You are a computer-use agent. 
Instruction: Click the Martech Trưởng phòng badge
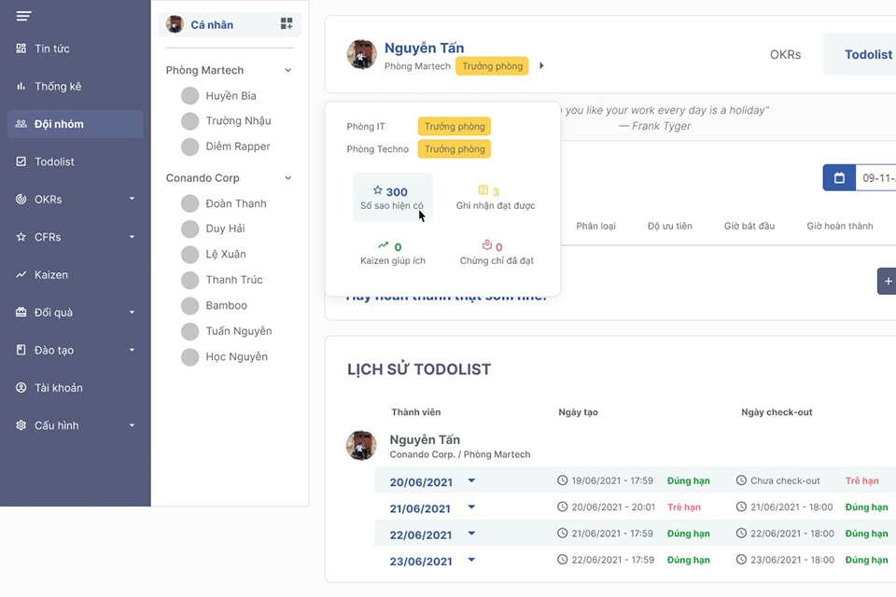(x=492, y=66)
